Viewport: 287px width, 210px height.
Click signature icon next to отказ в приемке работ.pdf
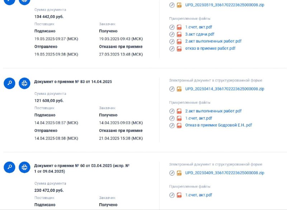pyautogui.click(x=172, y=49)
